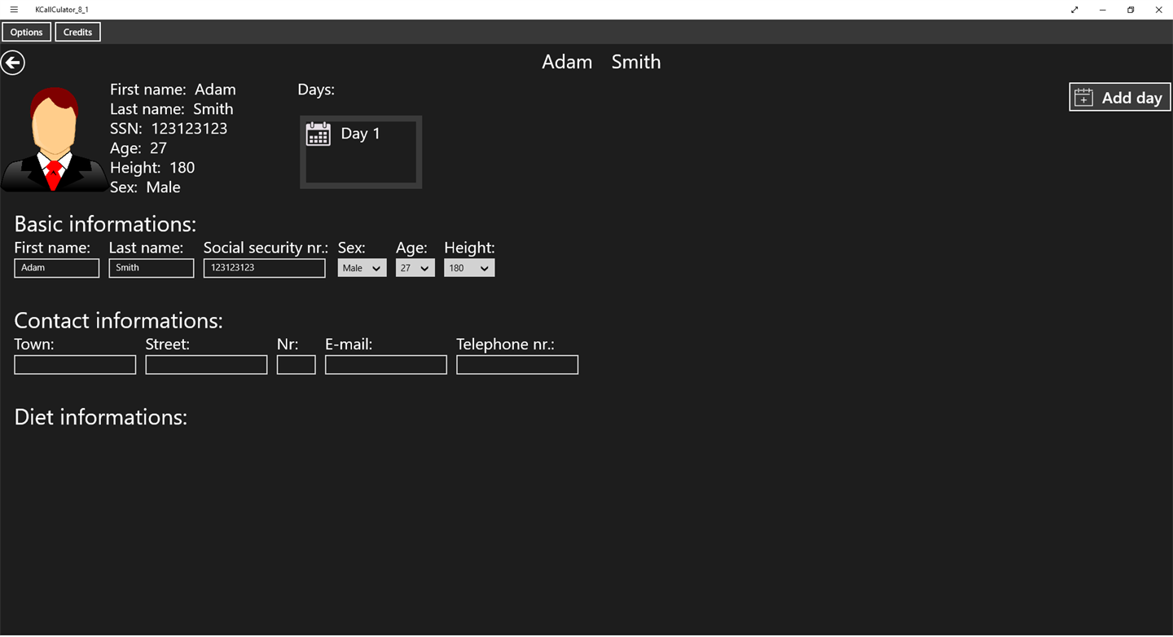1173x637 pixels.
Task: Expand the Age dropdown showing 27
Action: point(415,268)
